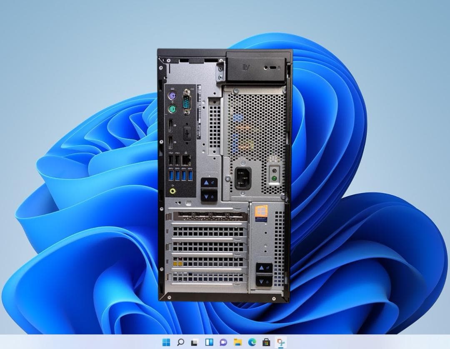
Task: Click the Ethernet port on the PC image
Action: (x=185, y=159)
